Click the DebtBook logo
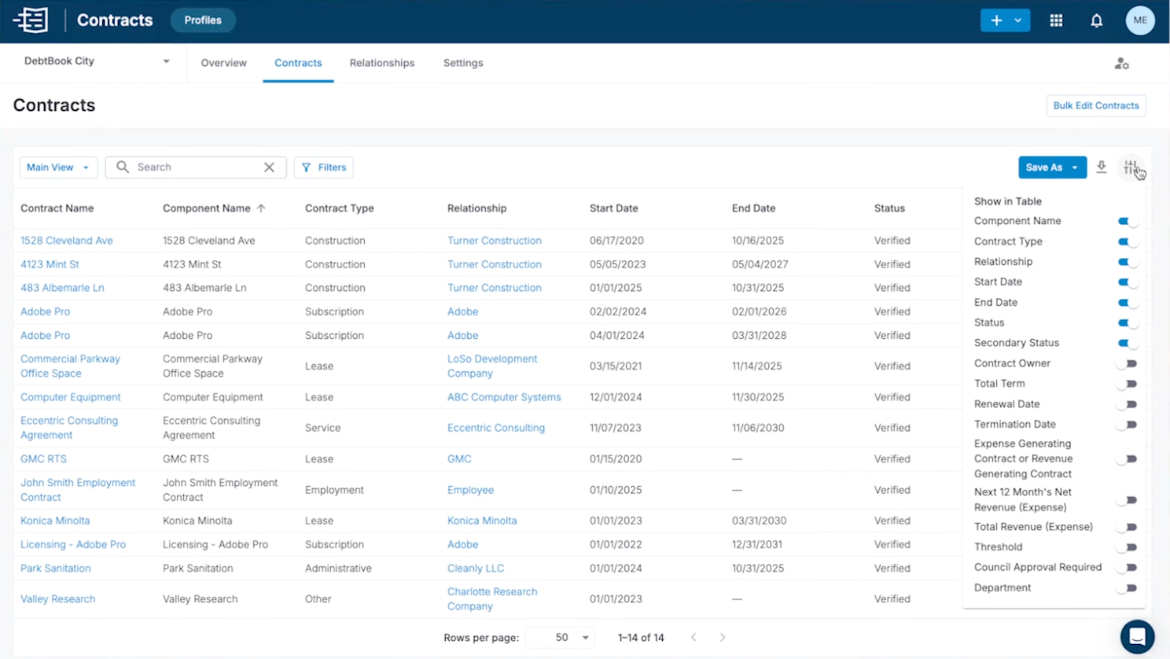This screenshot has height=659, width=1170. (x=31, y=20)
